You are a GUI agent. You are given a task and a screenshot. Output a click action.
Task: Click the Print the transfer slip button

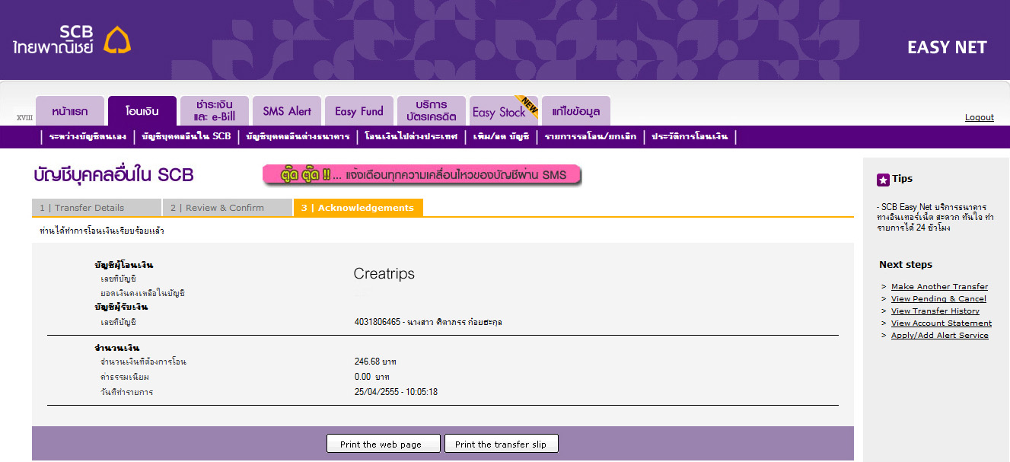click(x=501, y=444)
